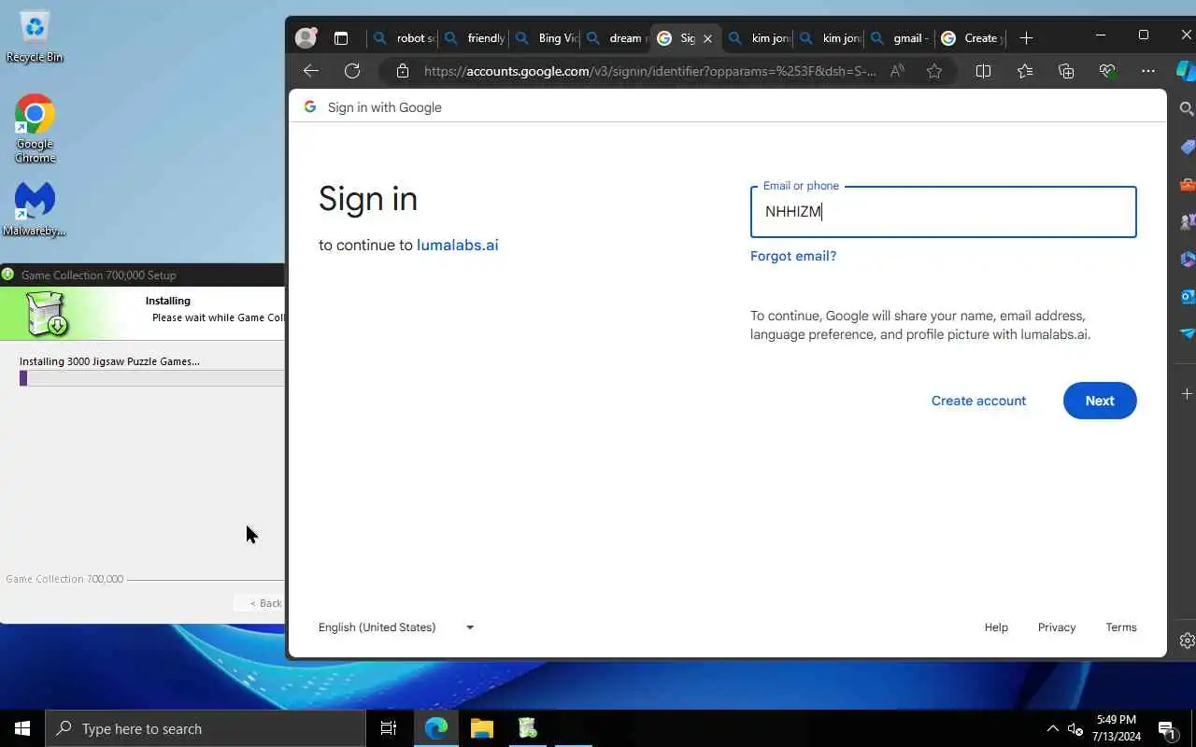Open the Privacy link
Screen dimensions: 1196x747
(1057, 627)
